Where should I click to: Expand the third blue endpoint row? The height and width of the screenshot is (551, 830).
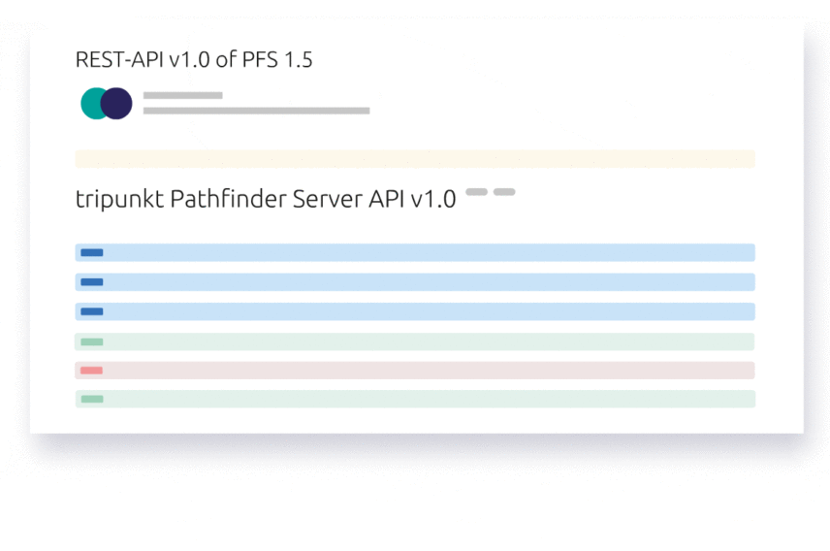click(x=415, y=311)
